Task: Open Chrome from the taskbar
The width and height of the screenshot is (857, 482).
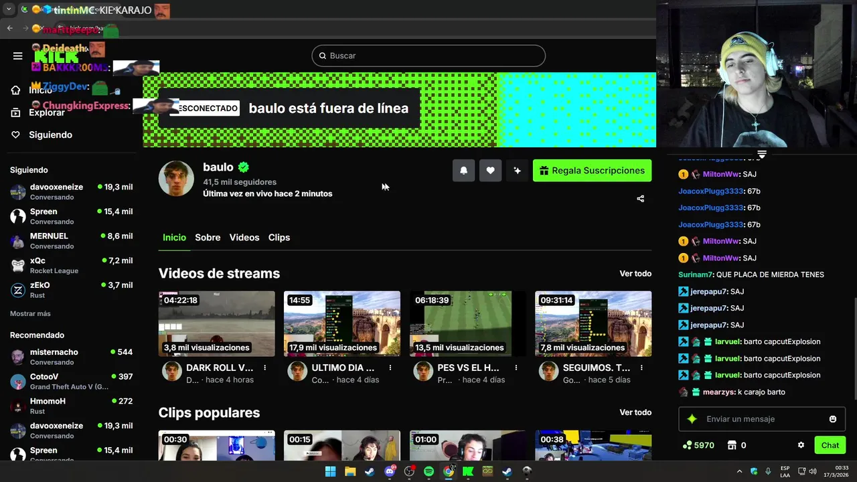Action: (x=448, y=471)
